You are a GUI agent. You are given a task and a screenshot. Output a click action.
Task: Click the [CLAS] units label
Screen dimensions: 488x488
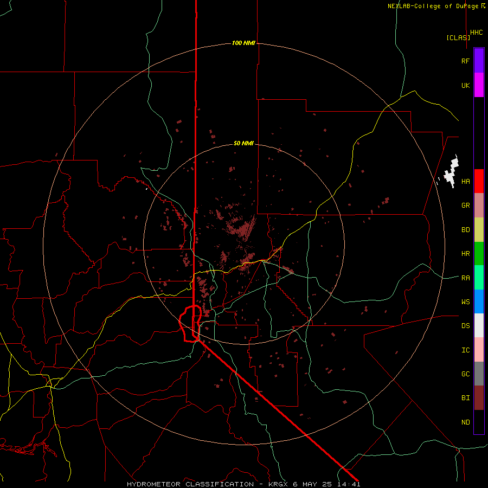click(458, 37)
